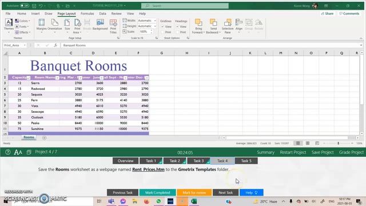The width and height of the screenshot is (366, 206).
Task: Open the Print Area menu
Action: (77, 26)
